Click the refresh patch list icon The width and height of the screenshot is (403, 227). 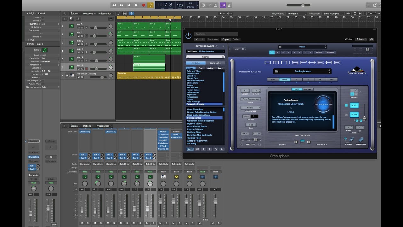216,149
